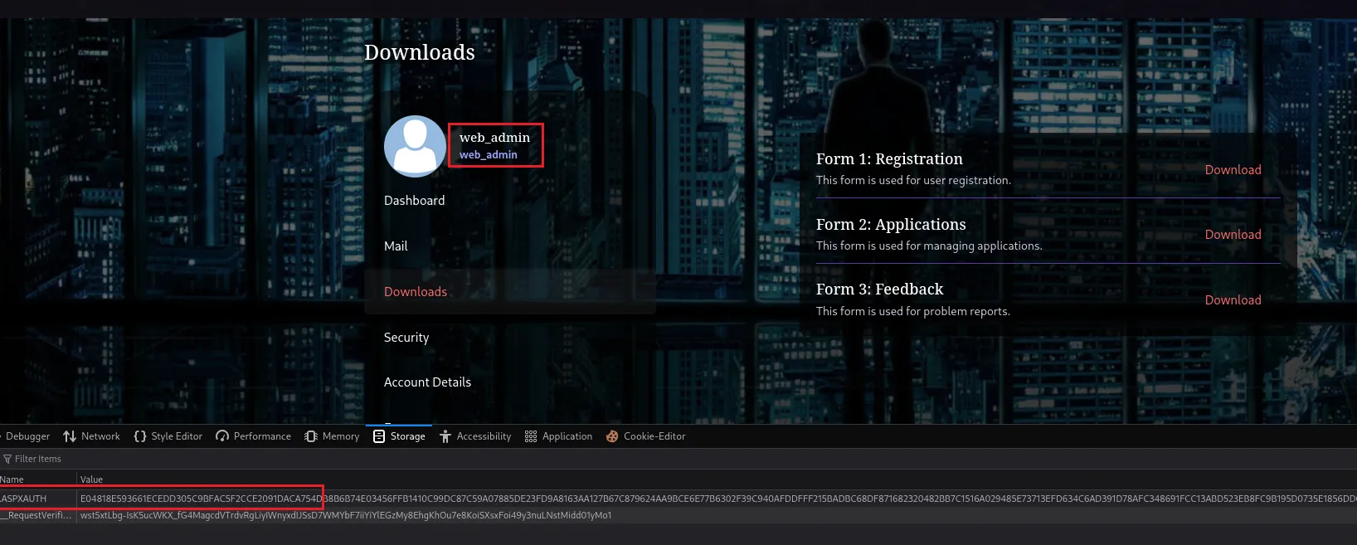This screenshot has height=545, width=1357.
Task: Open the Performance gauge icon
Action: pos(222,436)
